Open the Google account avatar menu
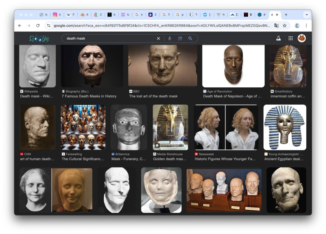Viewport: 326px width, 234px height. coord(301,38)
